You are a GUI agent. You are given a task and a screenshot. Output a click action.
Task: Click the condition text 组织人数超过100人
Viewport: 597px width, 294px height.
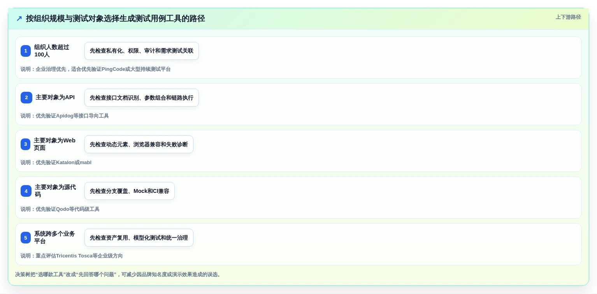(x=52, y=51)
